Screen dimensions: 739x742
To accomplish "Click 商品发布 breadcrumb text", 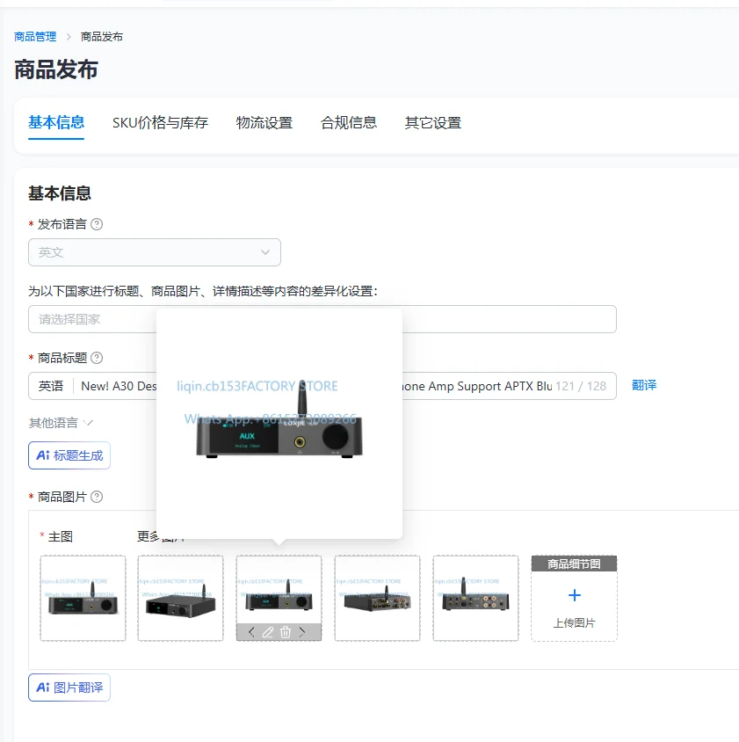I will pyautogui.click(x=102, y=37).
